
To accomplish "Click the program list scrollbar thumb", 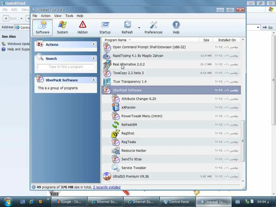I will [243, 141].
